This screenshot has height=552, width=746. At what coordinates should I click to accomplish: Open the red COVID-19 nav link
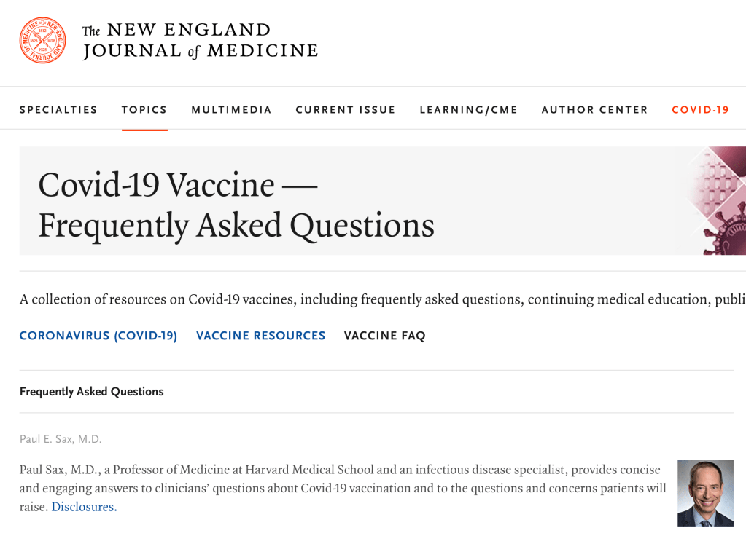pos(700,110)
